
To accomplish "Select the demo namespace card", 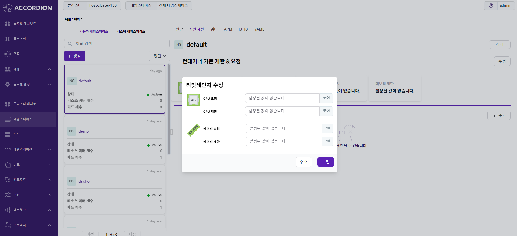I will coord(115,139).
